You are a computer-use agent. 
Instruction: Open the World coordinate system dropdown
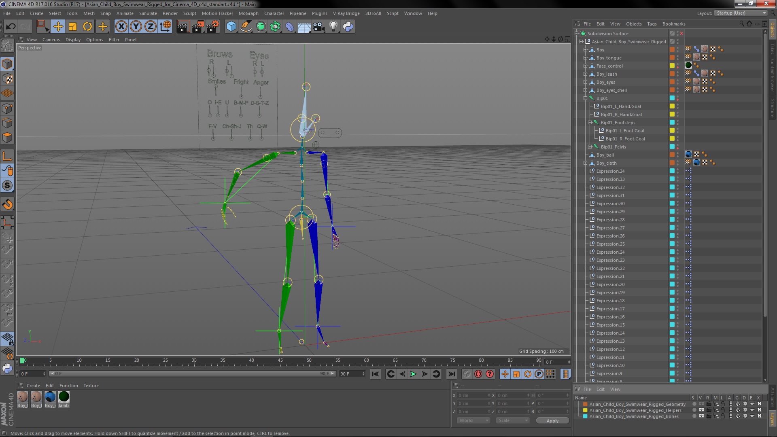point(473,420)
